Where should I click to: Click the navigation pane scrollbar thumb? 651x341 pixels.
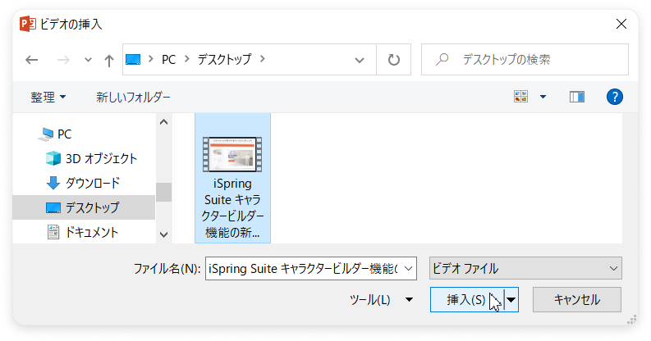point(164,193)
